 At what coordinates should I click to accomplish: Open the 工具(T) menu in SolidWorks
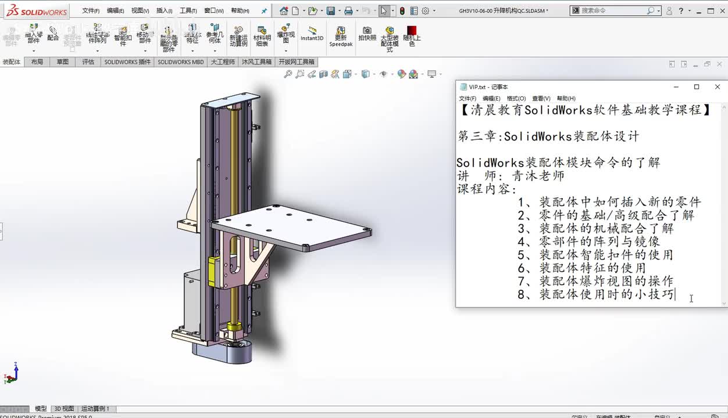click(x=188, y=10)
